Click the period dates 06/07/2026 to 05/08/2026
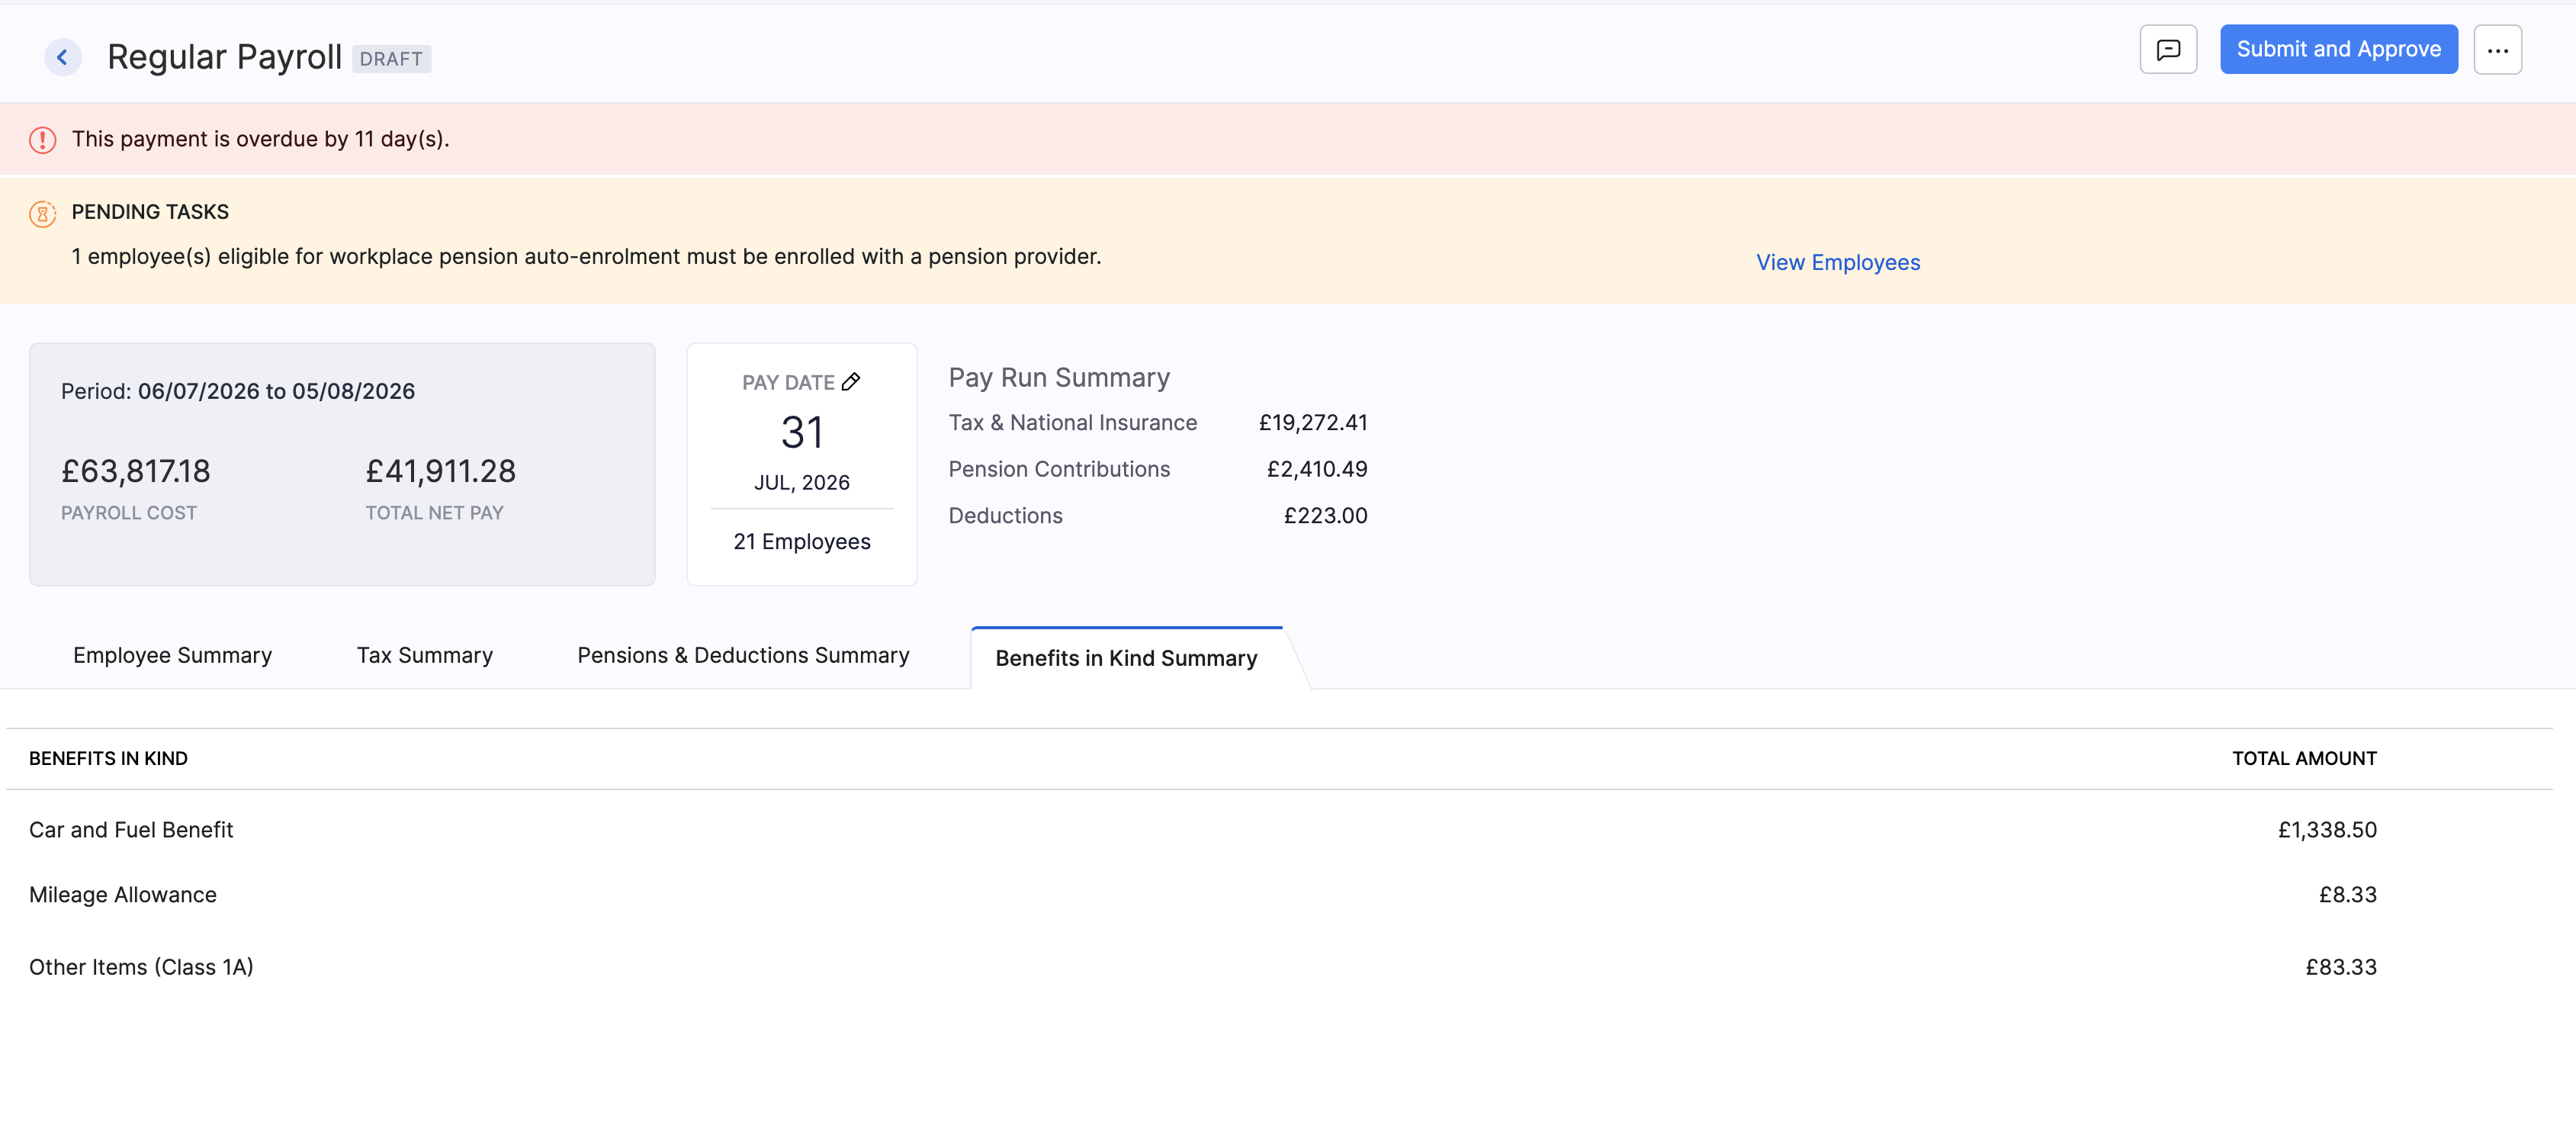 276,391
